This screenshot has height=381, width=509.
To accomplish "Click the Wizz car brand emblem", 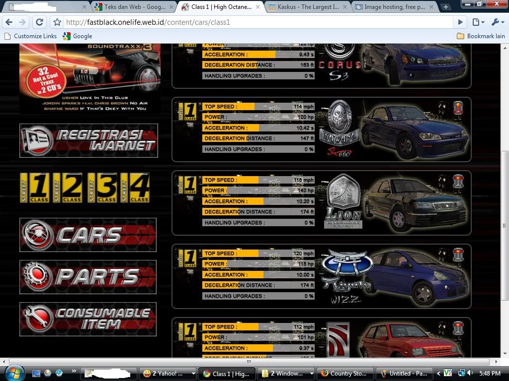I will 346,277.
